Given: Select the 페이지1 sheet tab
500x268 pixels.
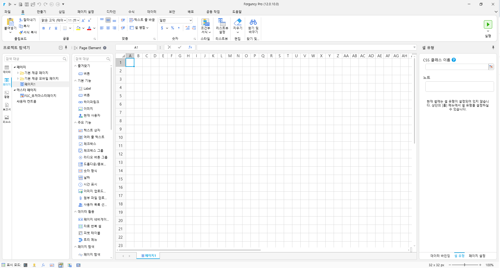Looking at the screenshot, I should [x=149, y=256].
